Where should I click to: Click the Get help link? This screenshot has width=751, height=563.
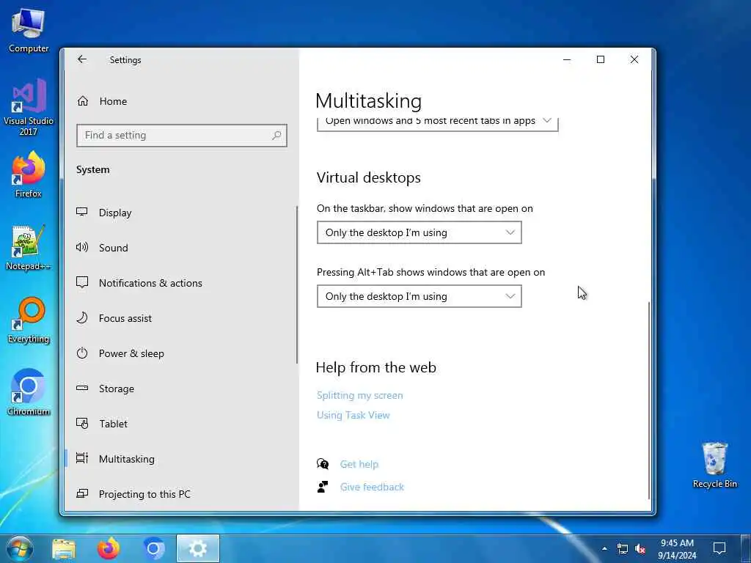[359, 464]
